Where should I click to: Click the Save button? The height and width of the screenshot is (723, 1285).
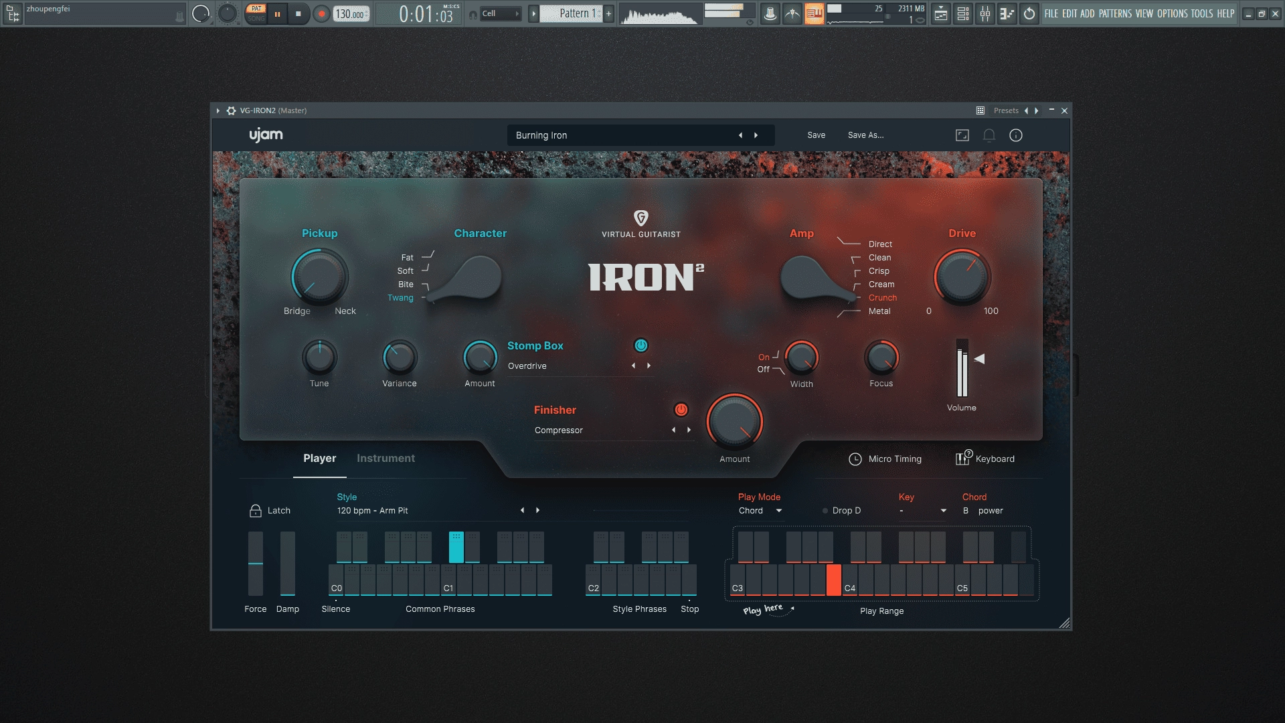pos(816,135)
